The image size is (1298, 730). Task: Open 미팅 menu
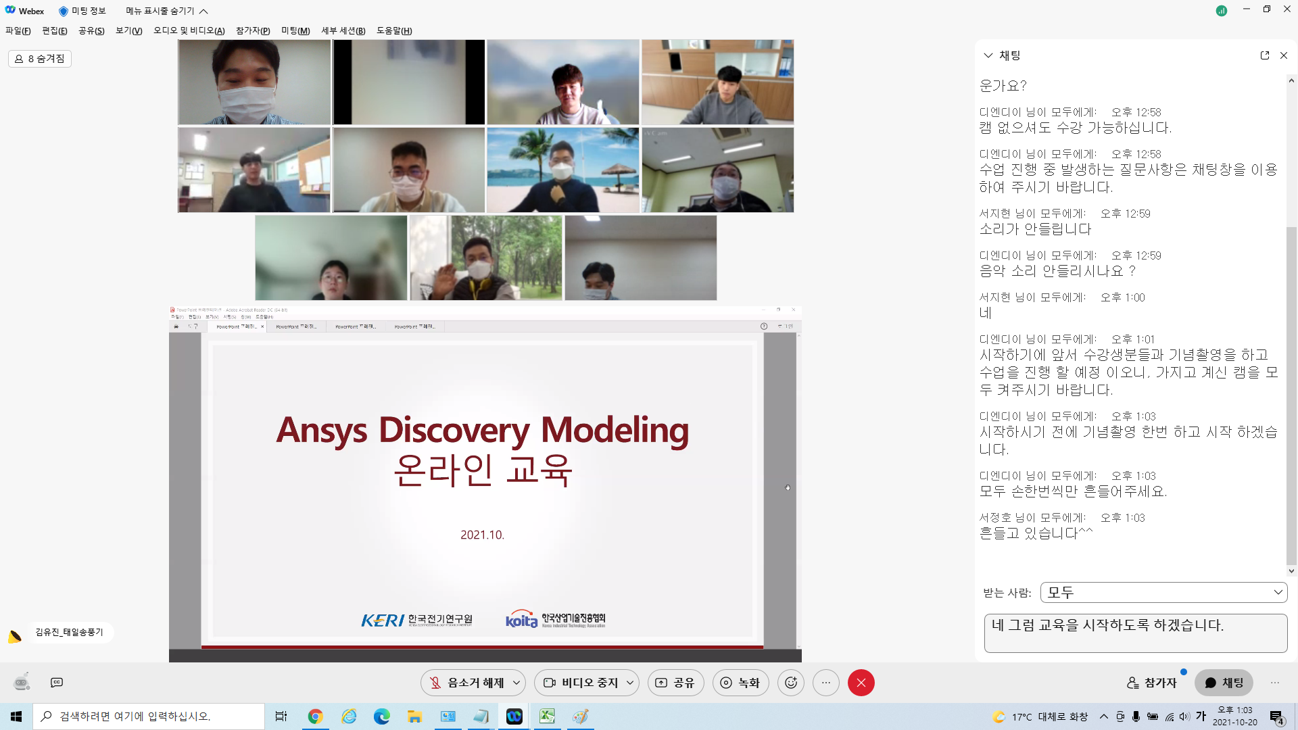(x=295, y=31)
